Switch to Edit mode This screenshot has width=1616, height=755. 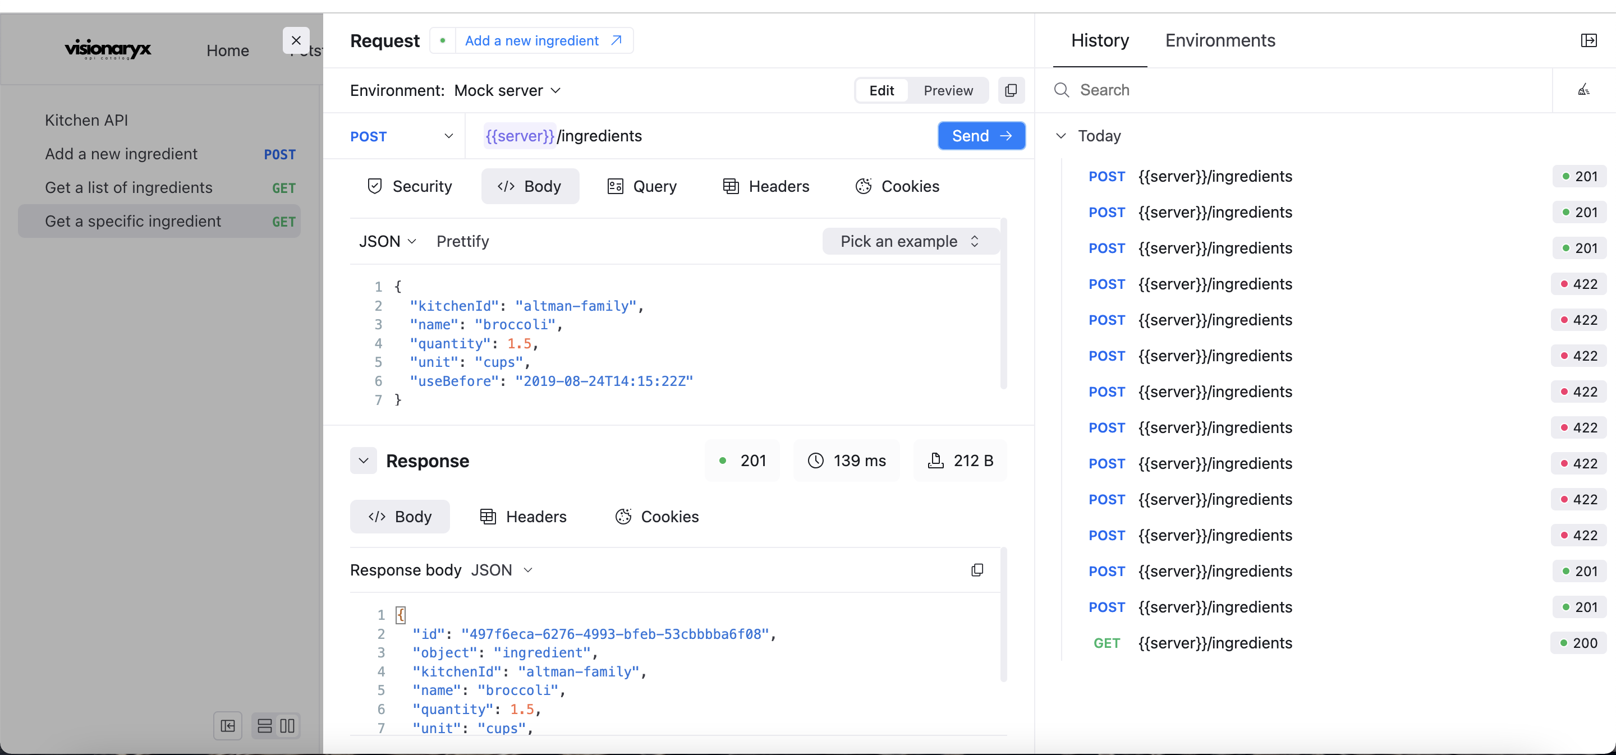tap(882, 90)
